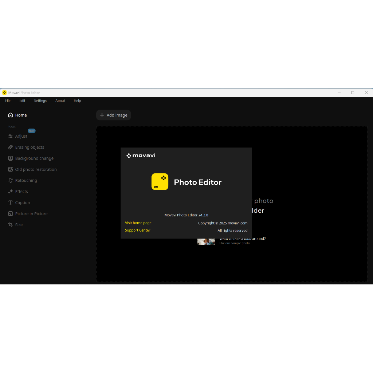
Task: Maximize the Movavi Photo Editor window
Action: click(x=353, y=93)
